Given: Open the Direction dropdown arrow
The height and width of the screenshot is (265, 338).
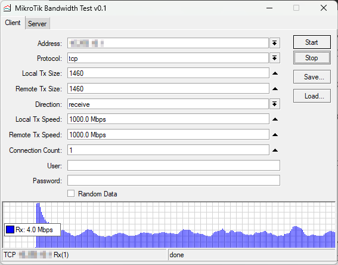Looking at the screenshot, I should [x=274, y=104].
